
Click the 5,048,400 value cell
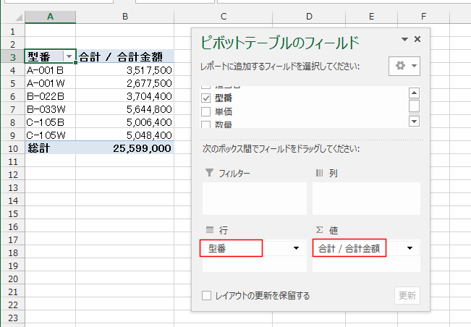125,135
